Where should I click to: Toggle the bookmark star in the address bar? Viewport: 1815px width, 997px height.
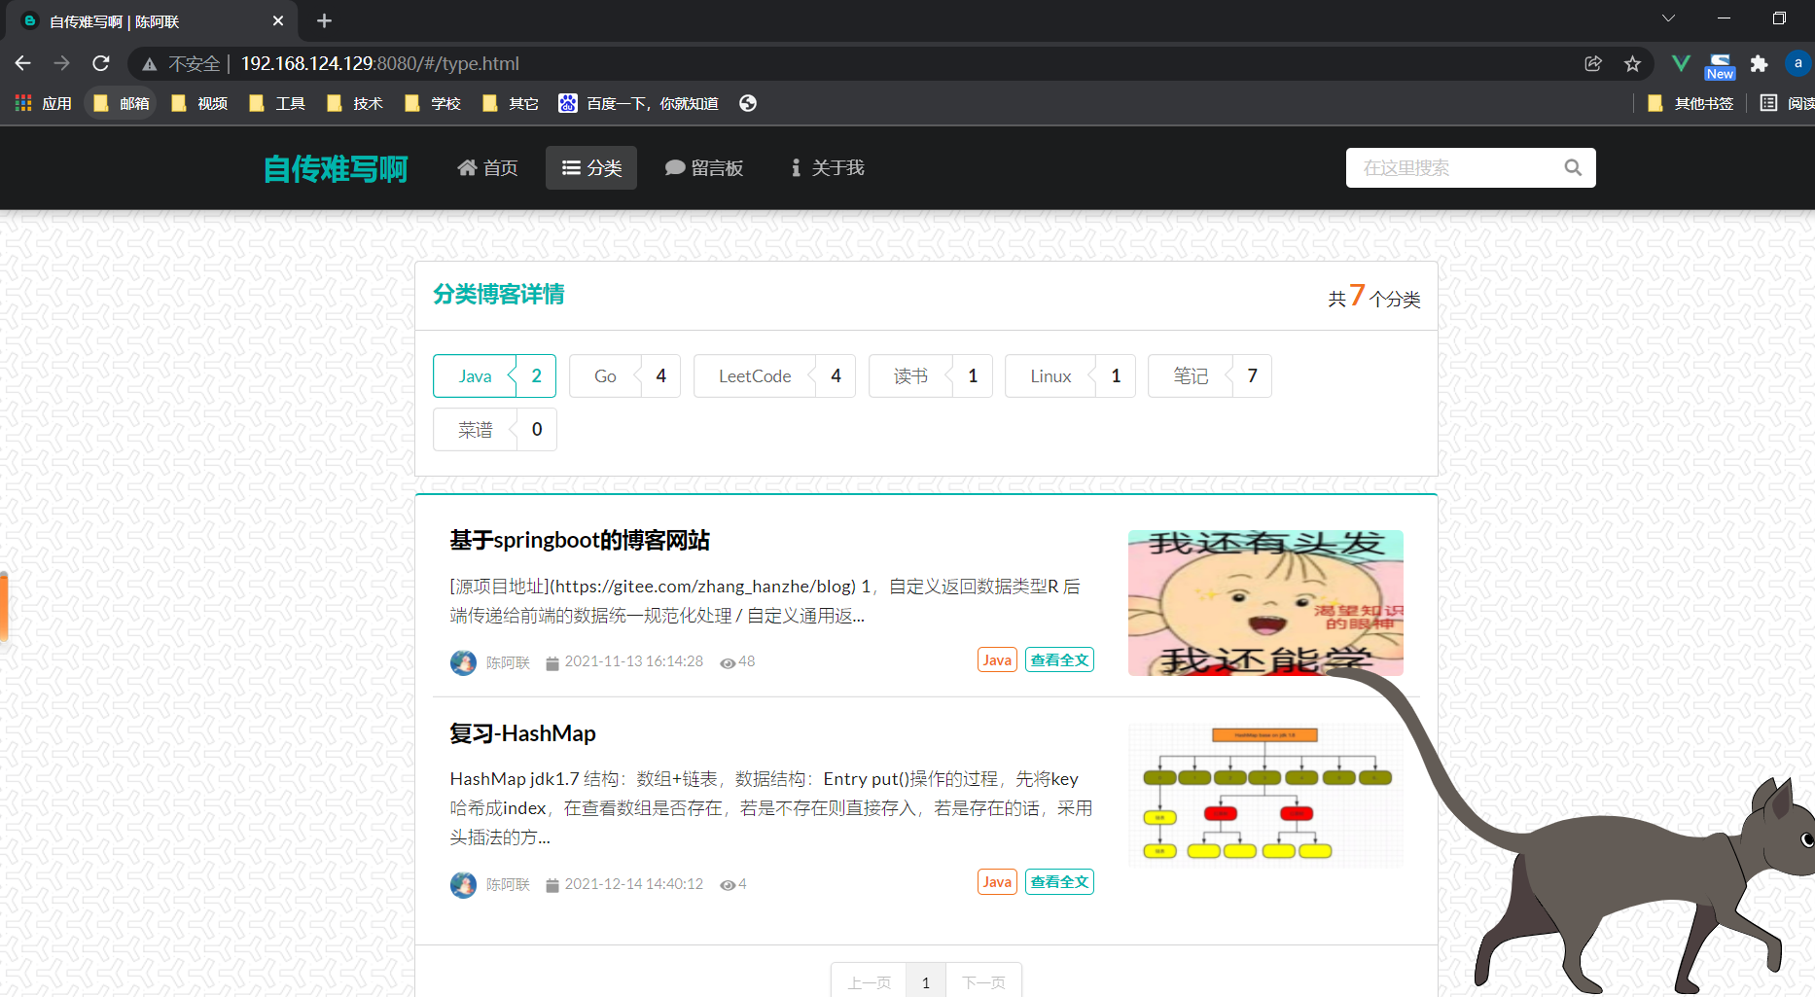tap(1633, 63)
